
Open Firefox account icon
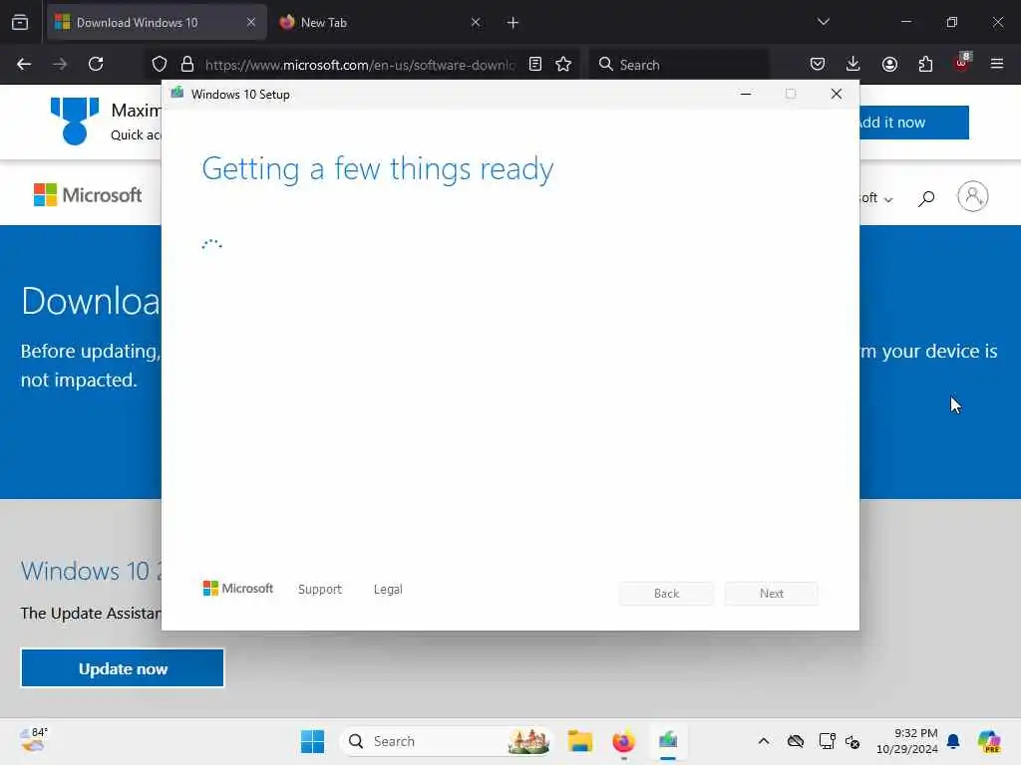tap(889, 64)
